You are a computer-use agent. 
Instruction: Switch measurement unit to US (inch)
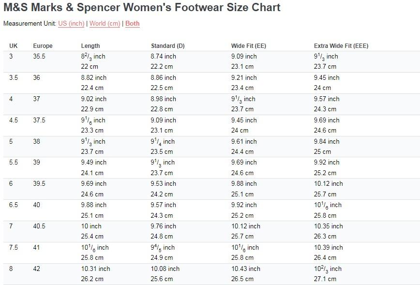pos(71,24)
